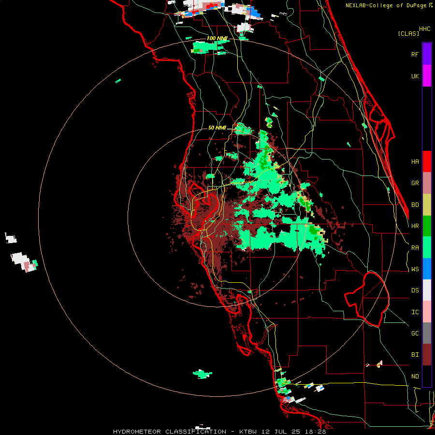Image resolution: width=435 pixels, height=435 pixels.
Task: Click the WS legend label
Action: pos(415,269)
